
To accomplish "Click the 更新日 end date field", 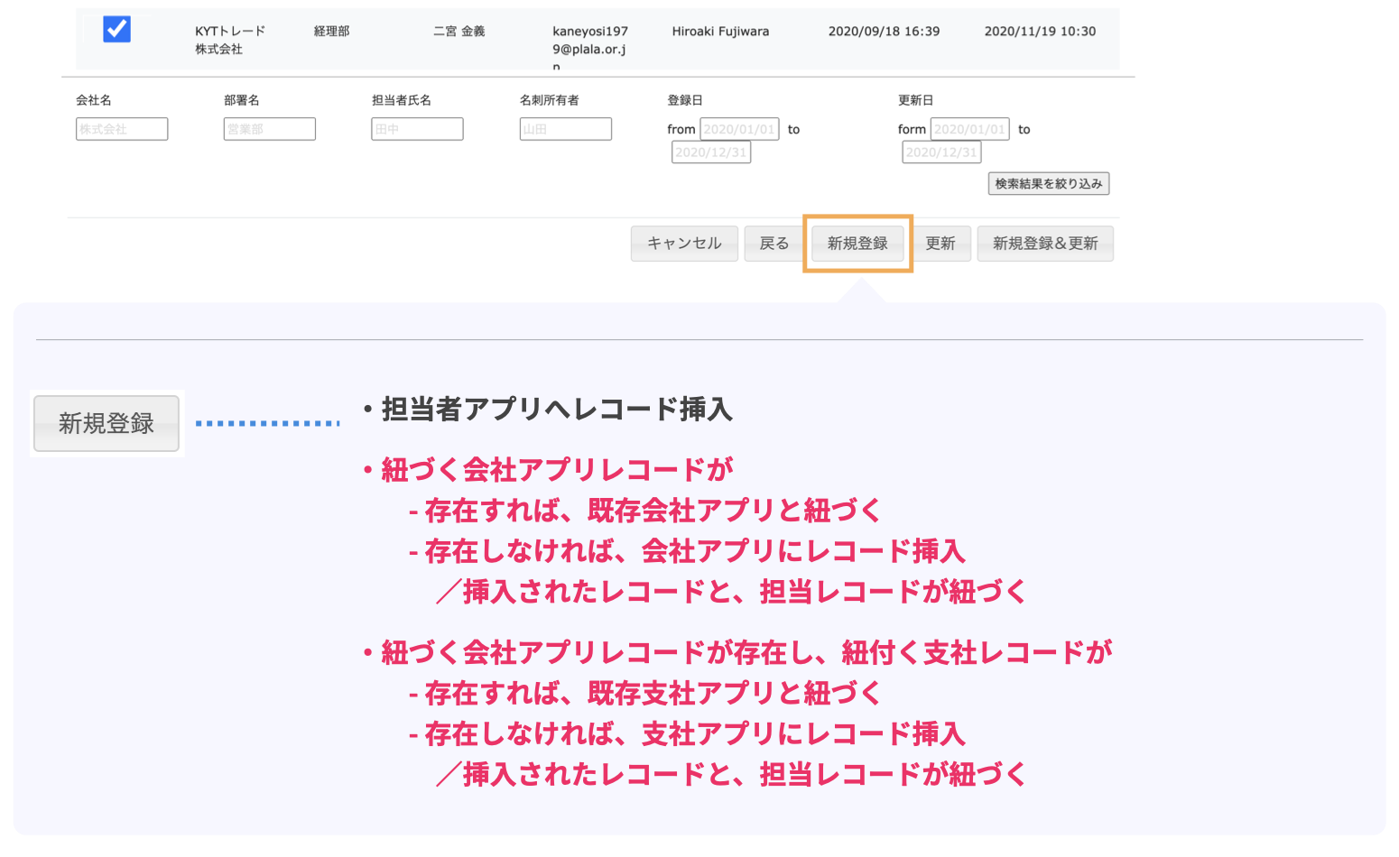I will [x=941, y=152].
